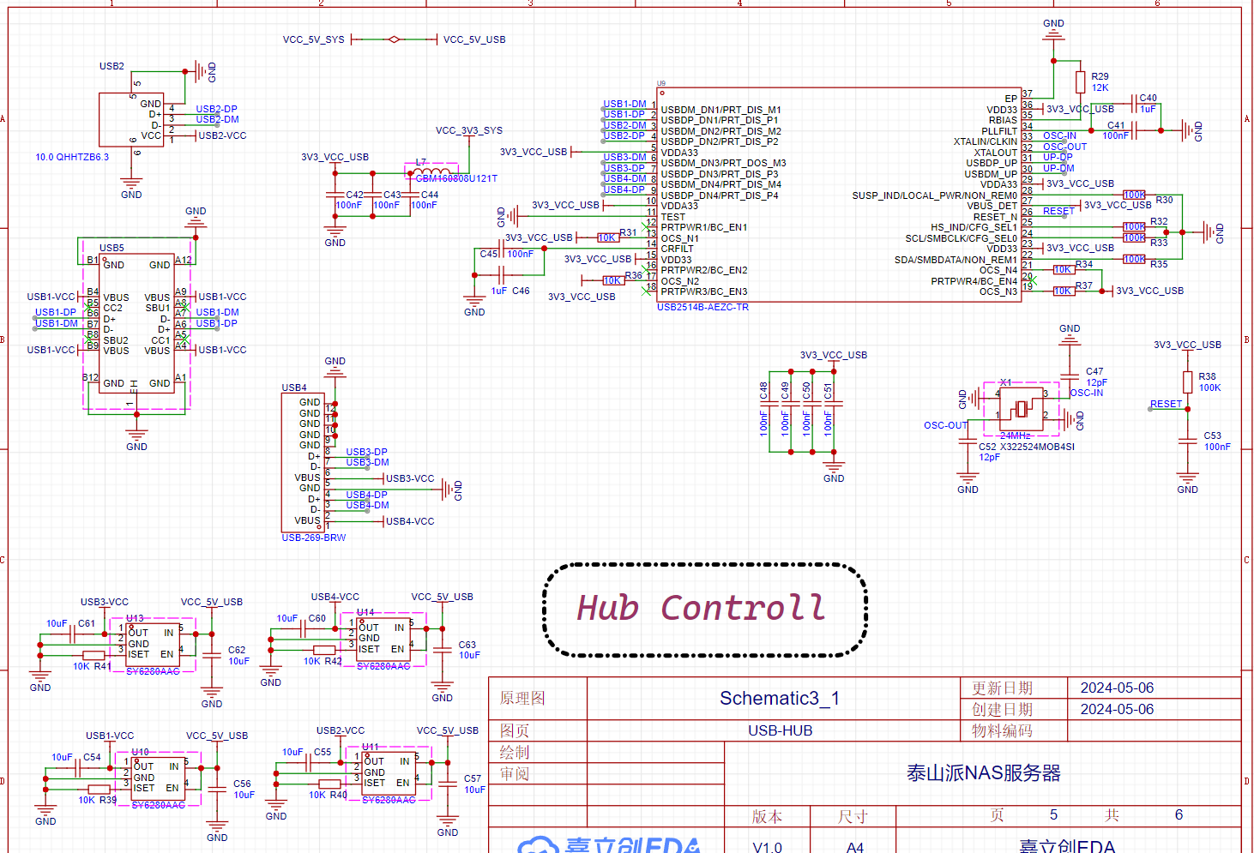Select the X1 24MHz crystal symbol
1254x853 pixels.
click(1021, 409)
